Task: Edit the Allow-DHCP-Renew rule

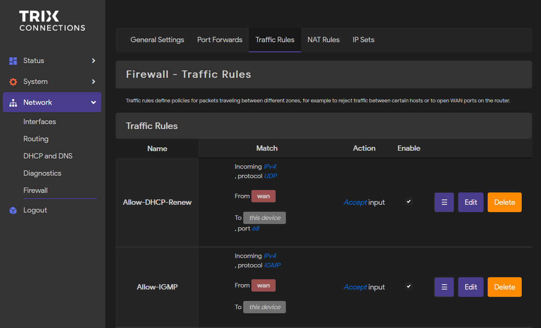Action: coord(470,202)
